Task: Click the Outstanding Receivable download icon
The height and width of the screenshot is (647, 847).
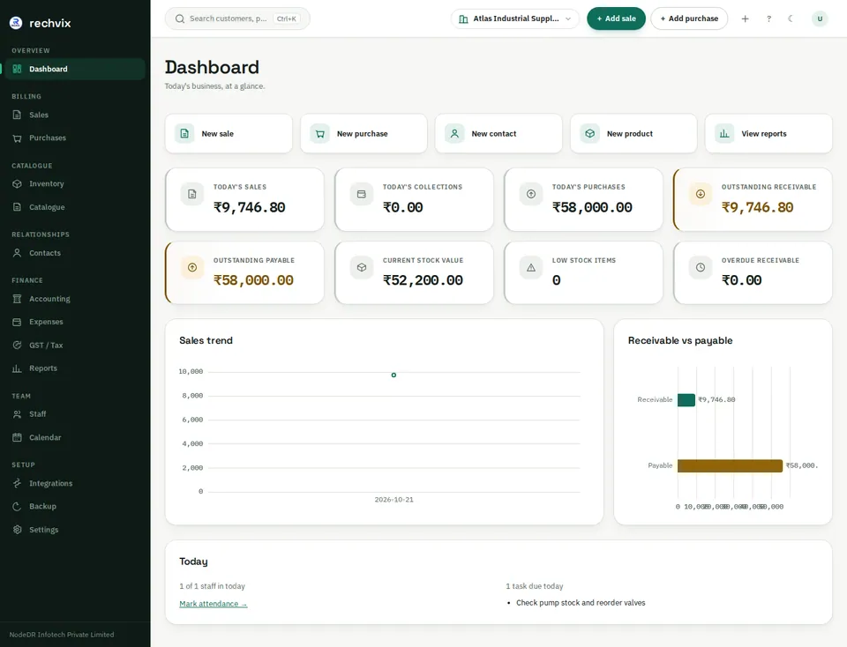Action: click(700, 194)
